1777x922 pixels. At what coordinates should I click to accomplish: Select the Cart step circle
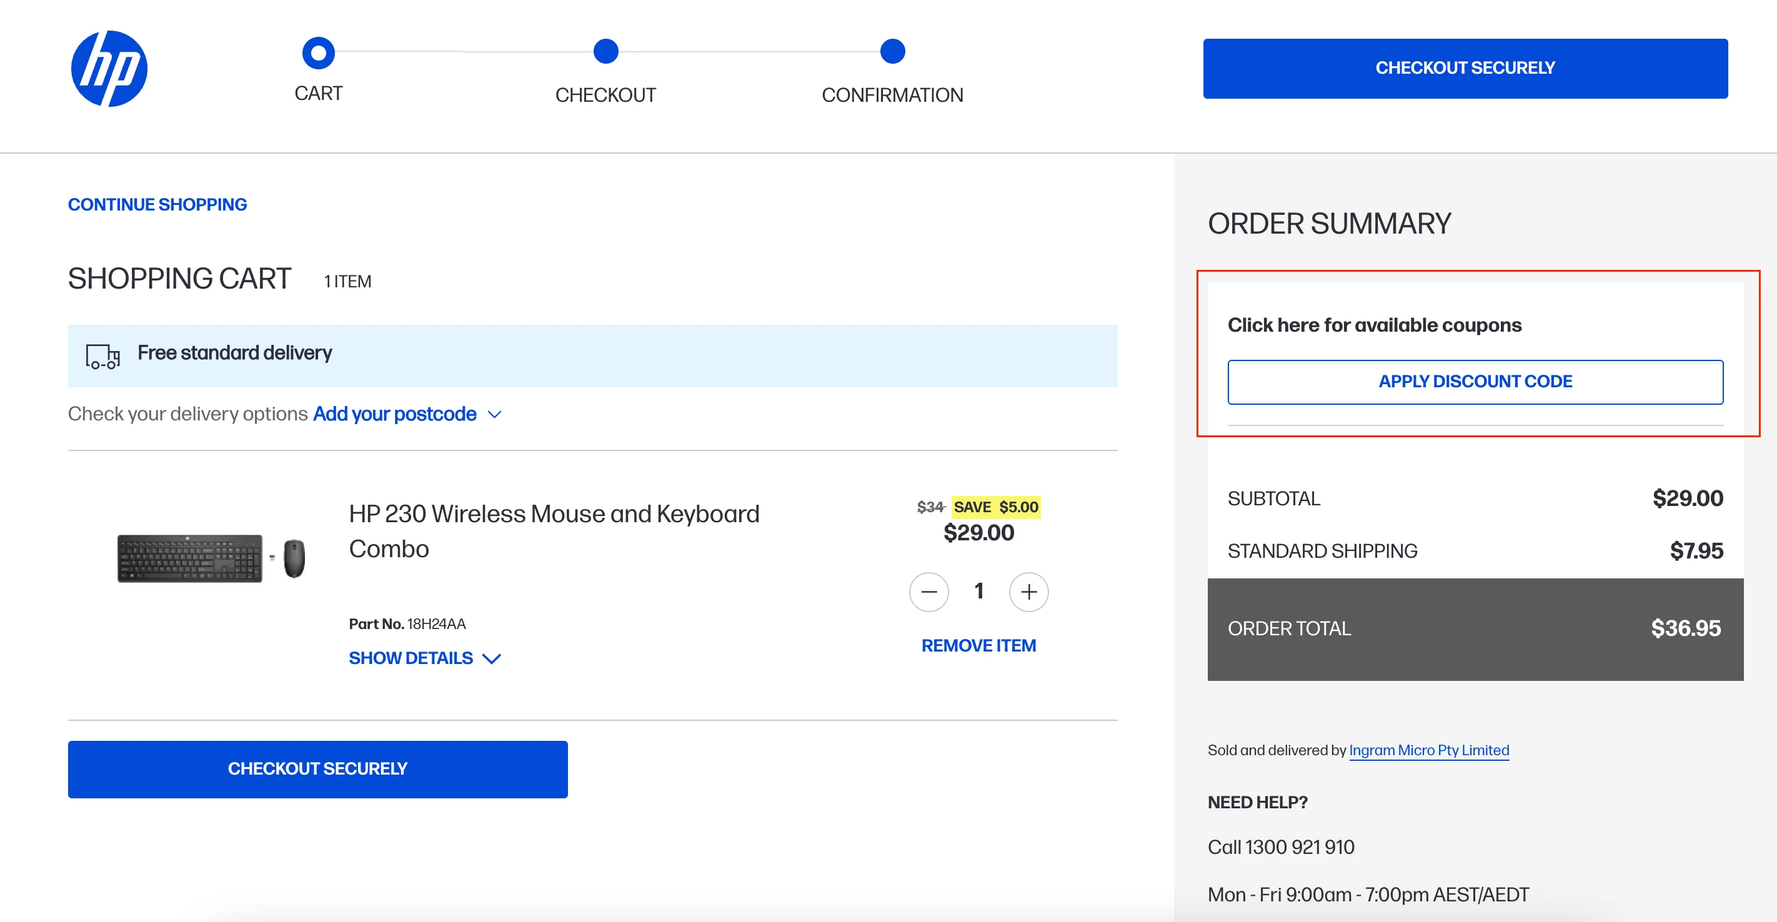pyautogui.click(x=318, y=52)
